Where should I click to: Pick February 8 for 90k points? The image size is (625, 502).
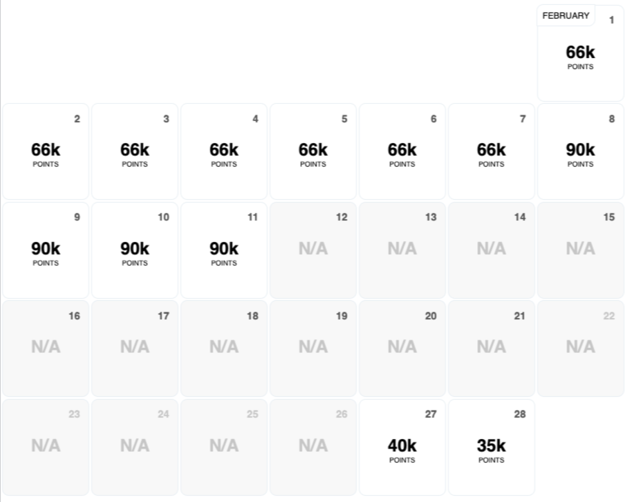pyautogui.click(x=581, y=152)
